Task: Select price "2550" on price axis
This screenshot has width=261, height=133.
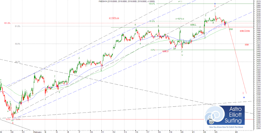Action: coord(258,10)
